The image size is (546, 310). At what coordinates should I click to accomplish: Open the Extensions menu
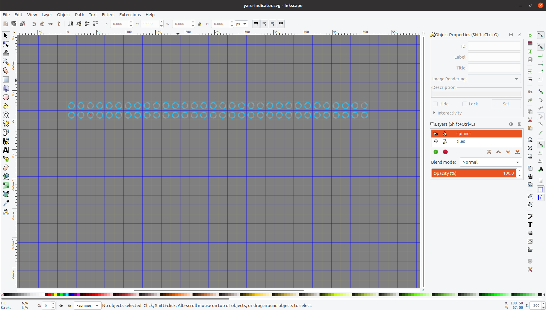(x=130, y=15)
